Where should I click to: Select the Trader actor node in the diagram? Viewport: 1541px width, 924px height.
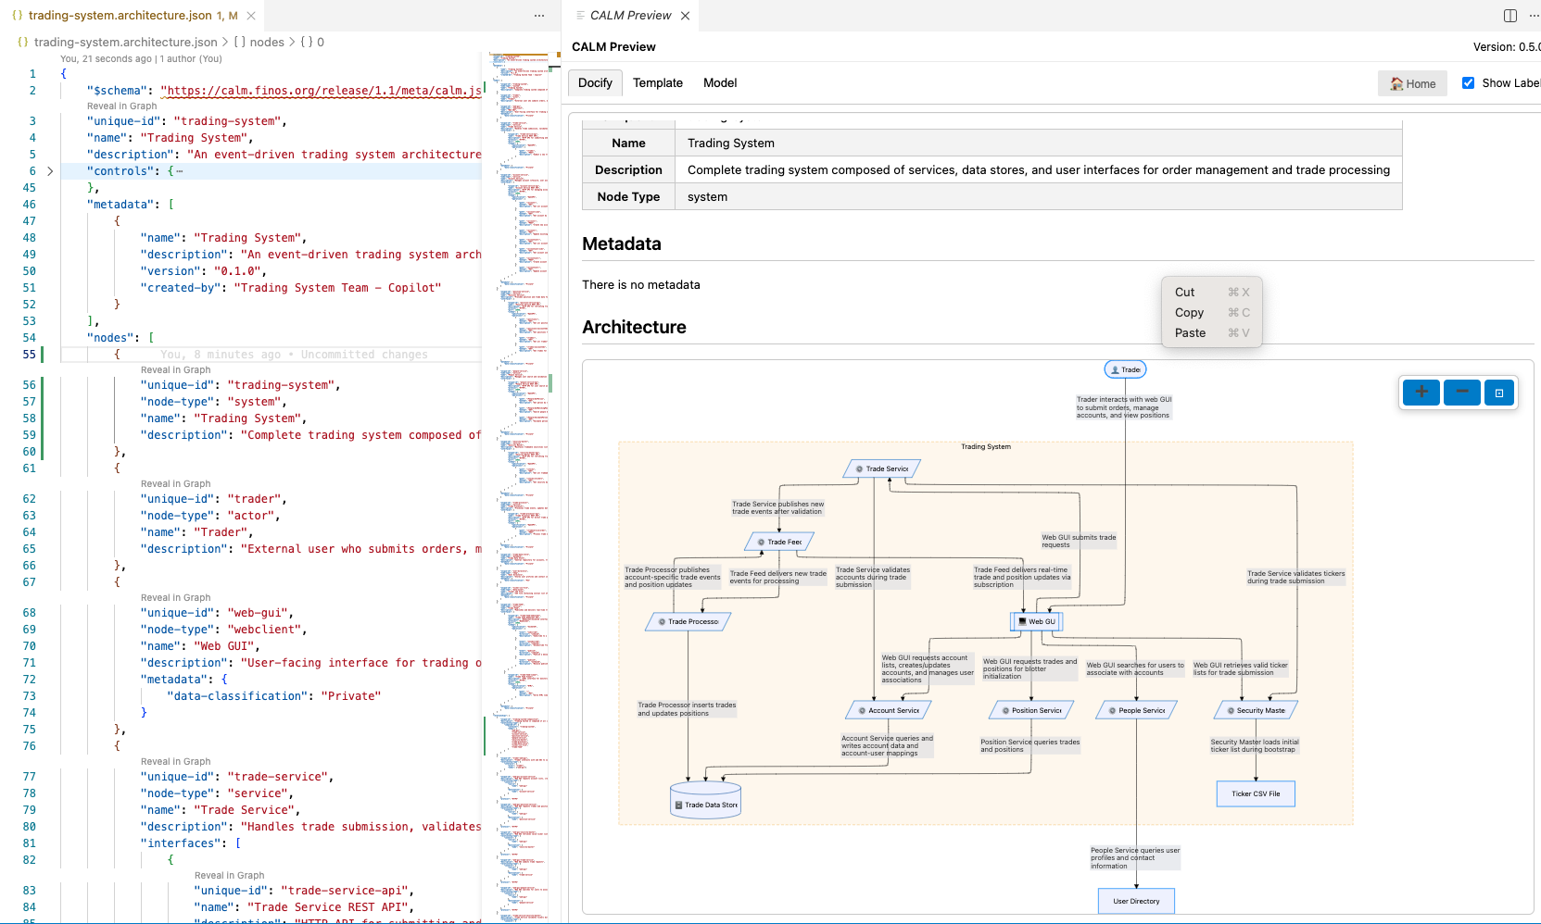(1125, 369)
